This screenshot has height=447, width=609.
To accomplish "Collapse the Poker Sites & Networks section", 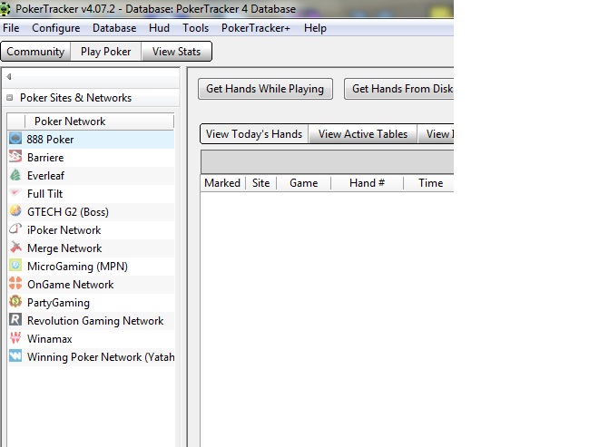I will click(9, 98).
